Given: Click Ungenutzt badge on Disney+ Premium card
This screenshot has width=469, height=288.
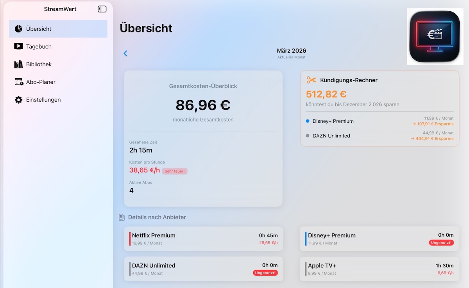Looking at the screenshot, I should 441,243.
